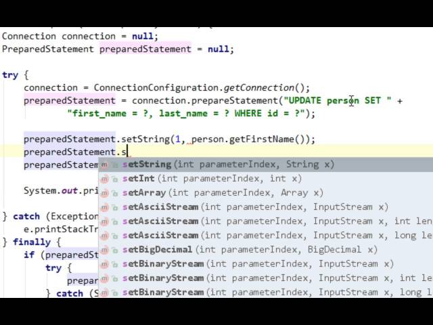Select setBinaryStream variant with int length
433x325 pixels.
(266, 278)
